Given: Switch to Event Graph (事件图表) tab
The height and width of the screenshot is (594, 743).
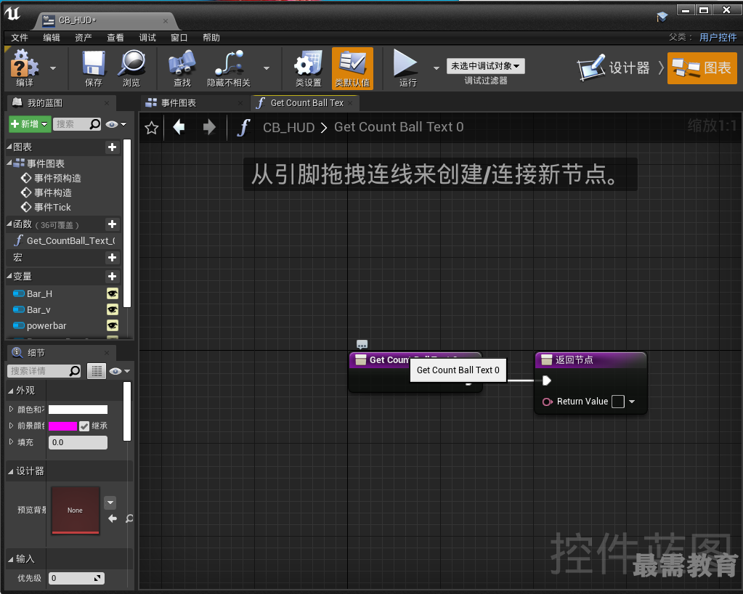Looking at the screenshot, I should 194,103.
